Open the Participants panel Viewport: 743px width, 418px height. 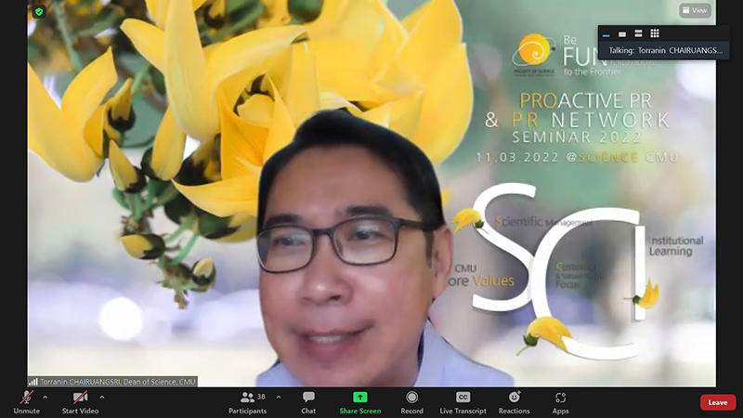pyautogui.click(x=247, y=402)
